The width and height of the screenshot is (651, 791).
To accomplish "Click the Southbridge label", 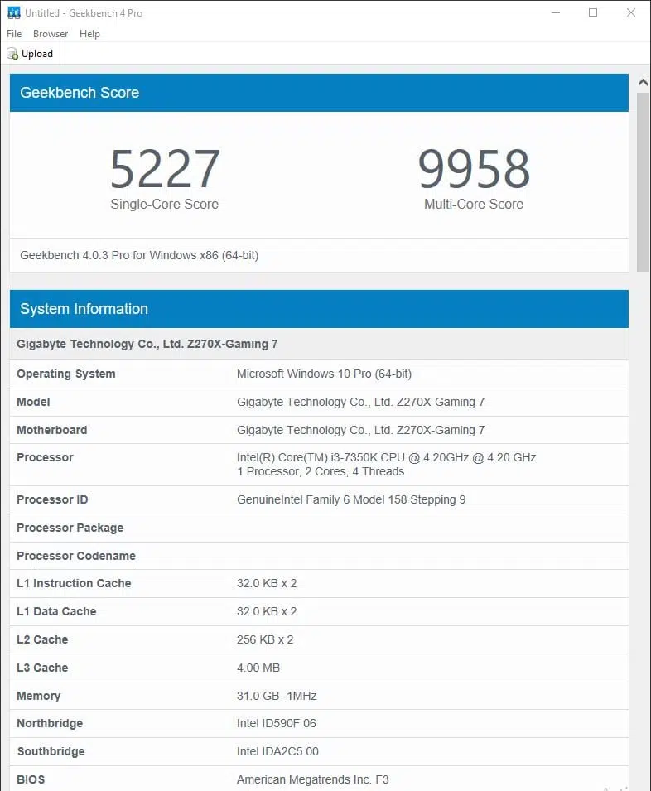I will 51,751.
